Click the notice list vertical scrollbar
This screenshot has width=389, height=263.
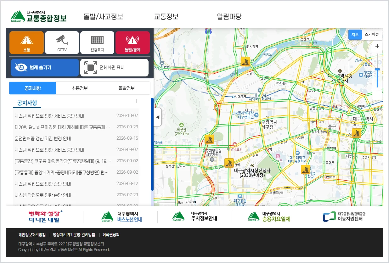(152, 144)
